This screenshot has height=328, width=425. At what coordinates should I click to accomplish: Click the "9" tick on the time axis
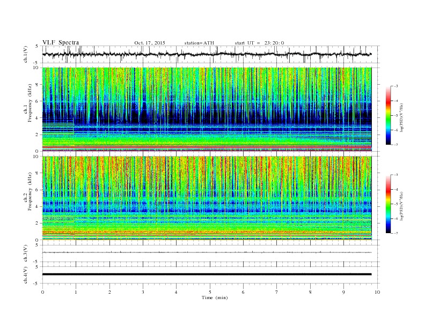tap(343, 292)
